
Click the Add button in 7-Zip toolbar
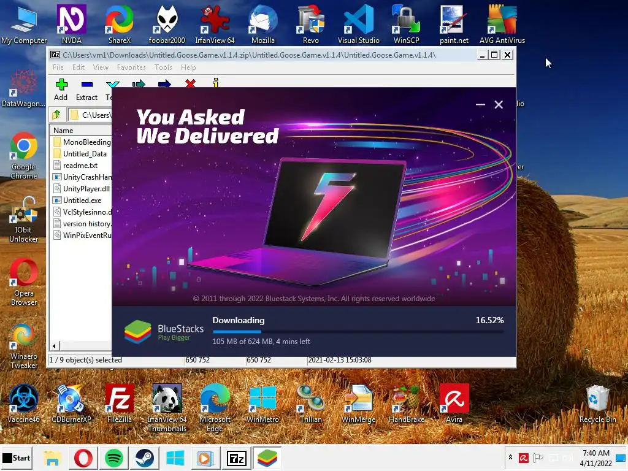tap(61, 90)
